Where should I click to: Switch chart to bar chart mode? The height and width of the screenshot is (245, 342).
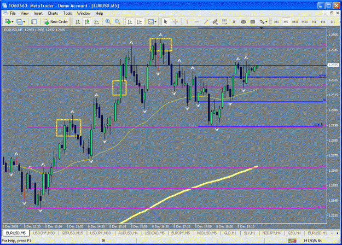click(78, 22)
